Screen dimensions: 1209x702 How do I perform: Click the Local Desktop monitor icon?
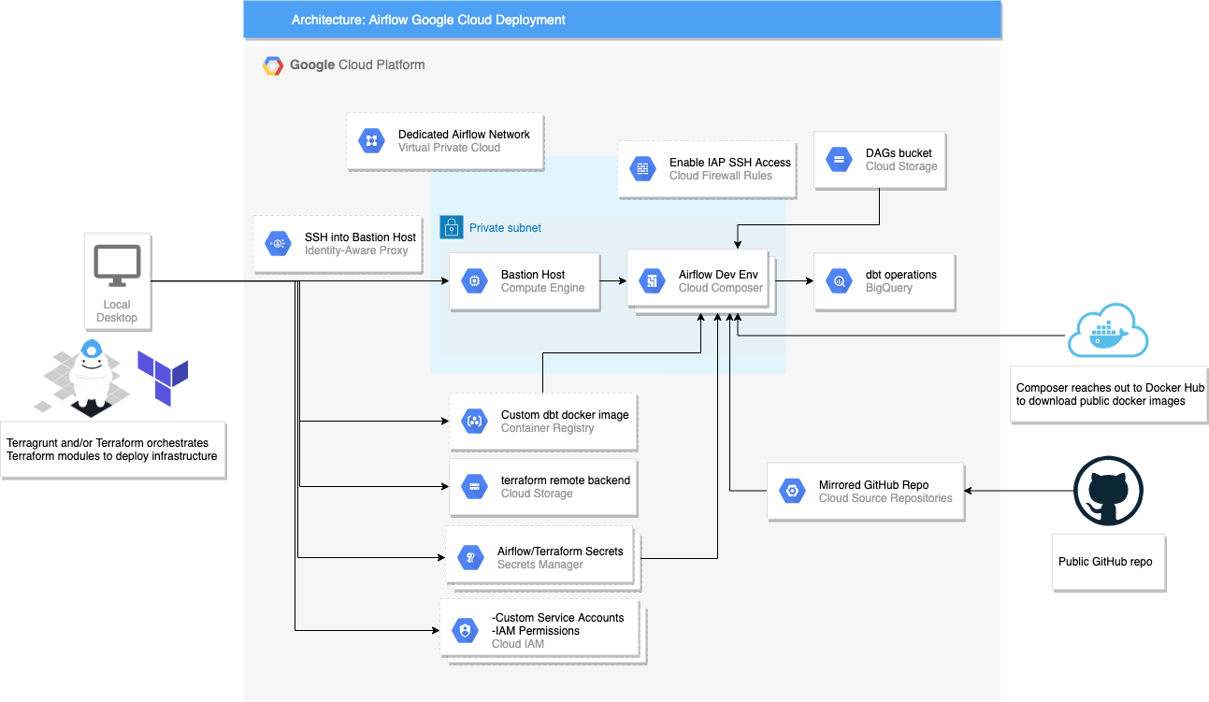pos(117,265)
